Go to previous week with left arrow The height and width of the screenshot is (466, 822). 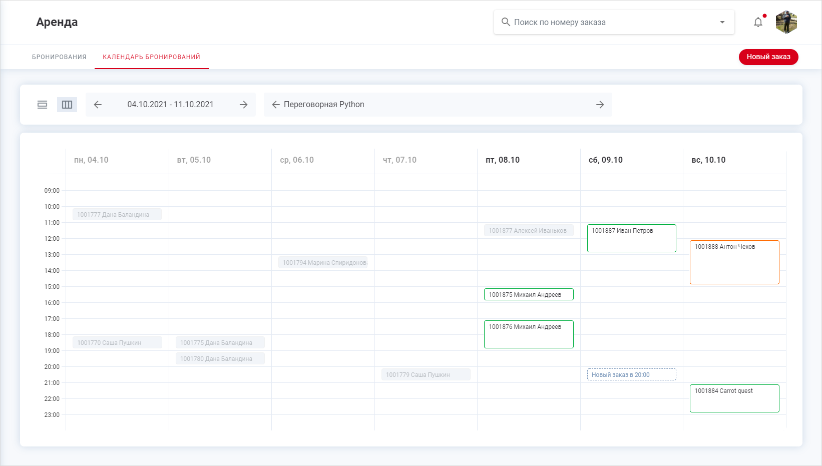tap(98, 105)
